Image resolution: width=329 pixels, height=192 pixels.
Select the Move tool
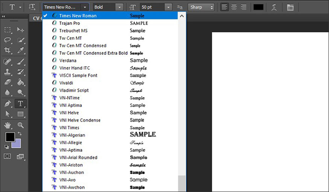(21, 30)
